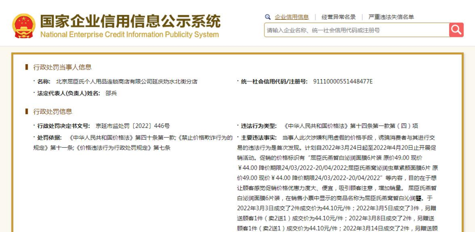Click the decision number 京延市监处罚 446号
Image resolution: width=475 pixels, height=232 pixels.
(x=132, y=126)
